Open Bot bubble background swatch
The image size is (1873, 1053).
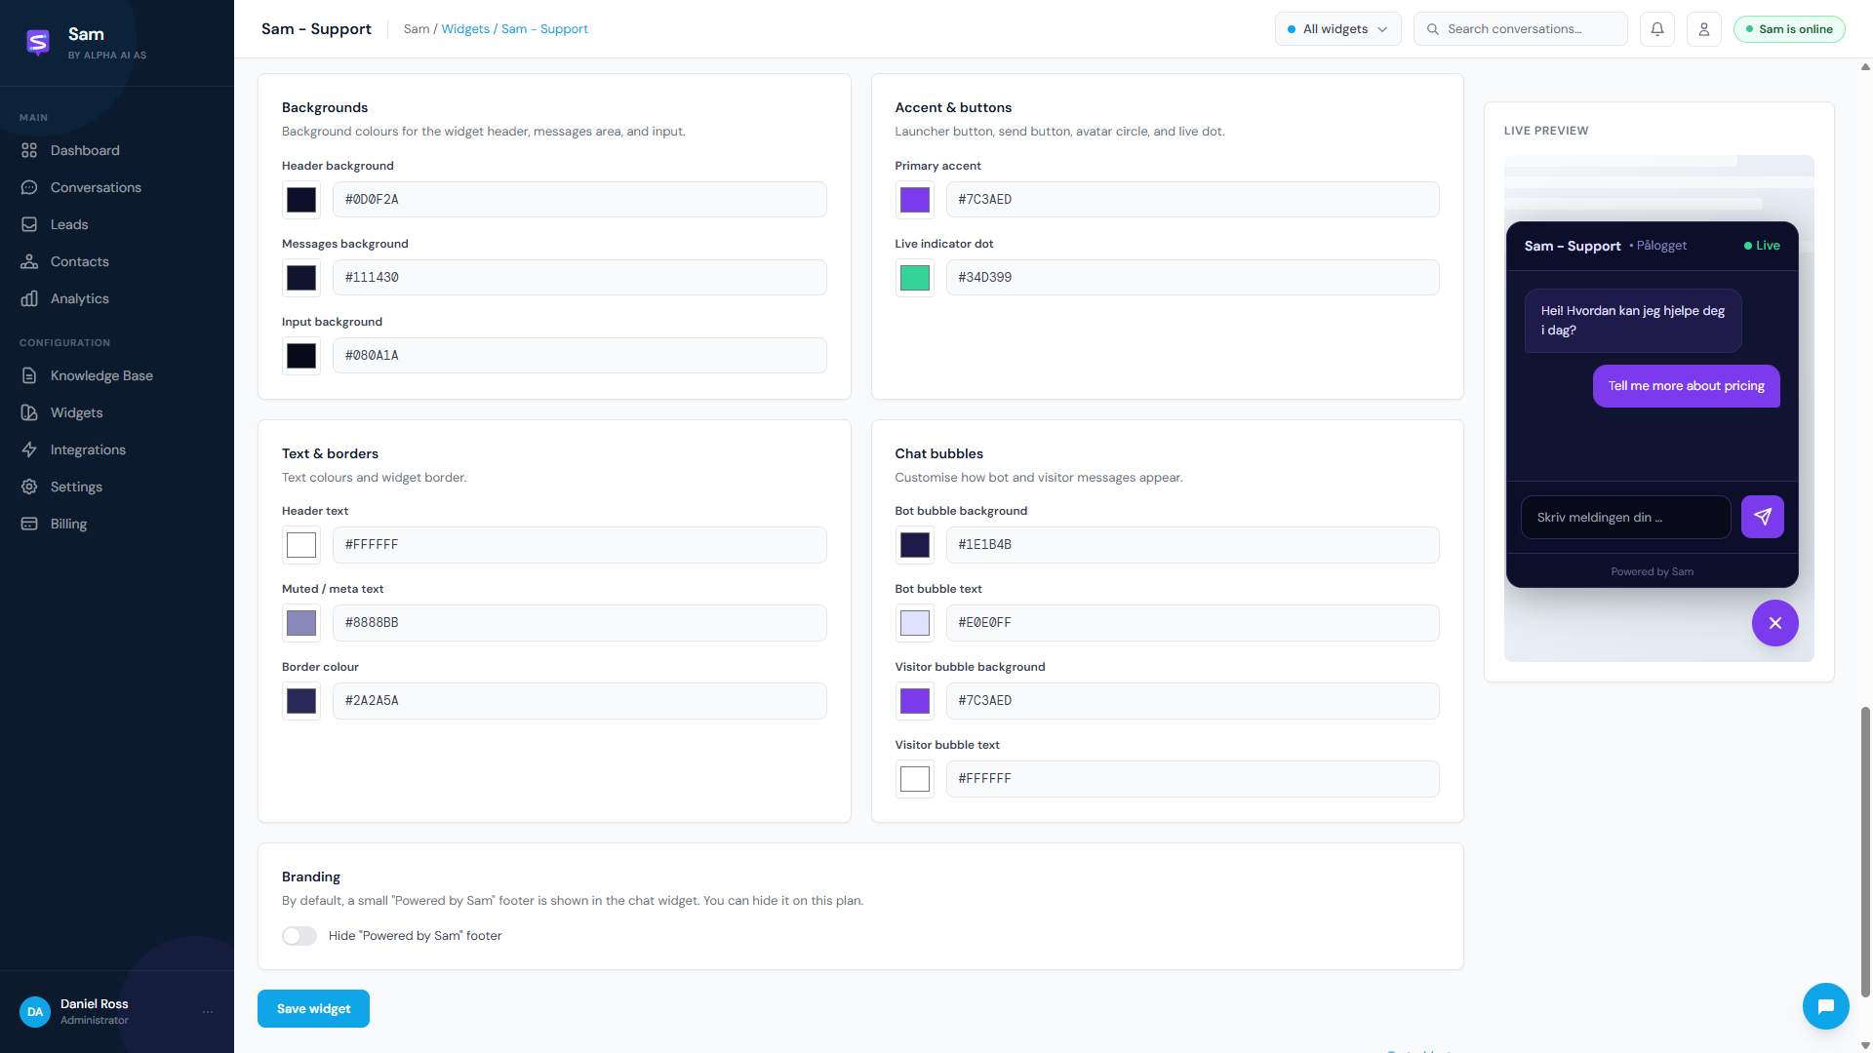click(915, 545)
